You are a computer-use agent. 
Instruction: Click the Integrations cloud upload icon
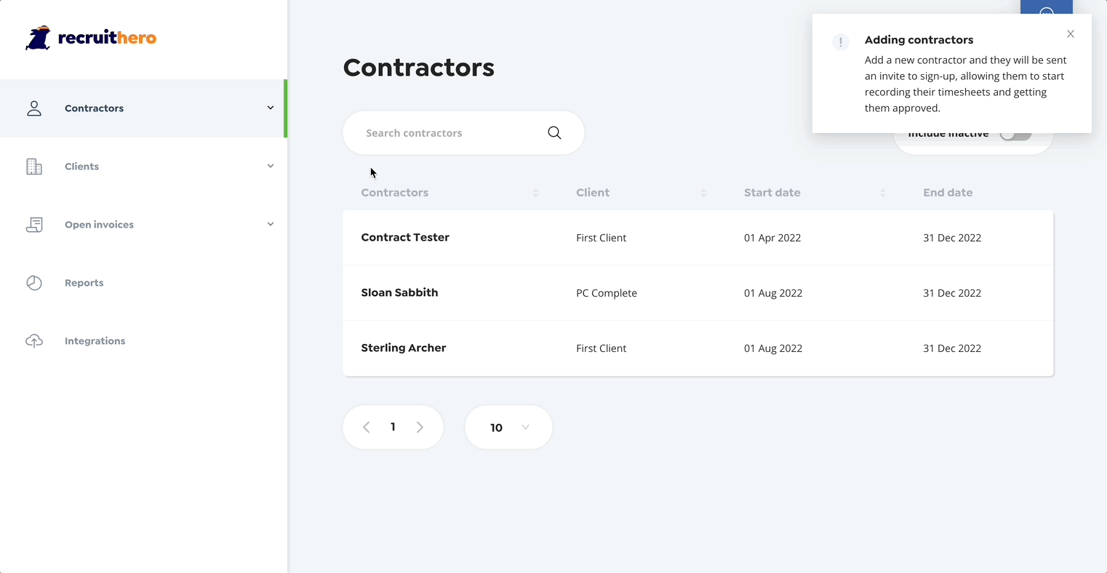[x=34, y=341]
